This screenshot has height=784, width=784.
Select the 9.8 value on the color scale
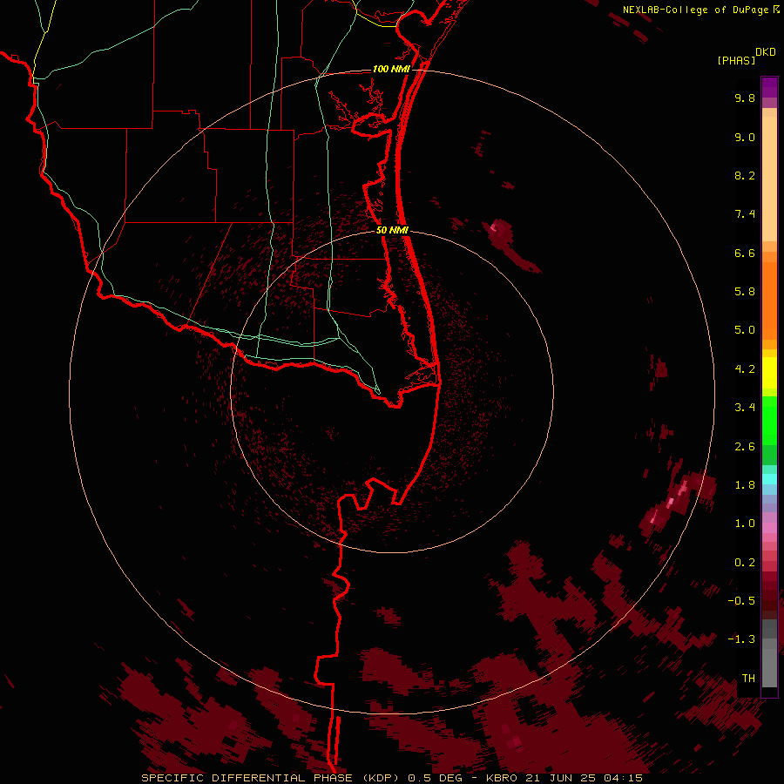(x=745, y=98)
